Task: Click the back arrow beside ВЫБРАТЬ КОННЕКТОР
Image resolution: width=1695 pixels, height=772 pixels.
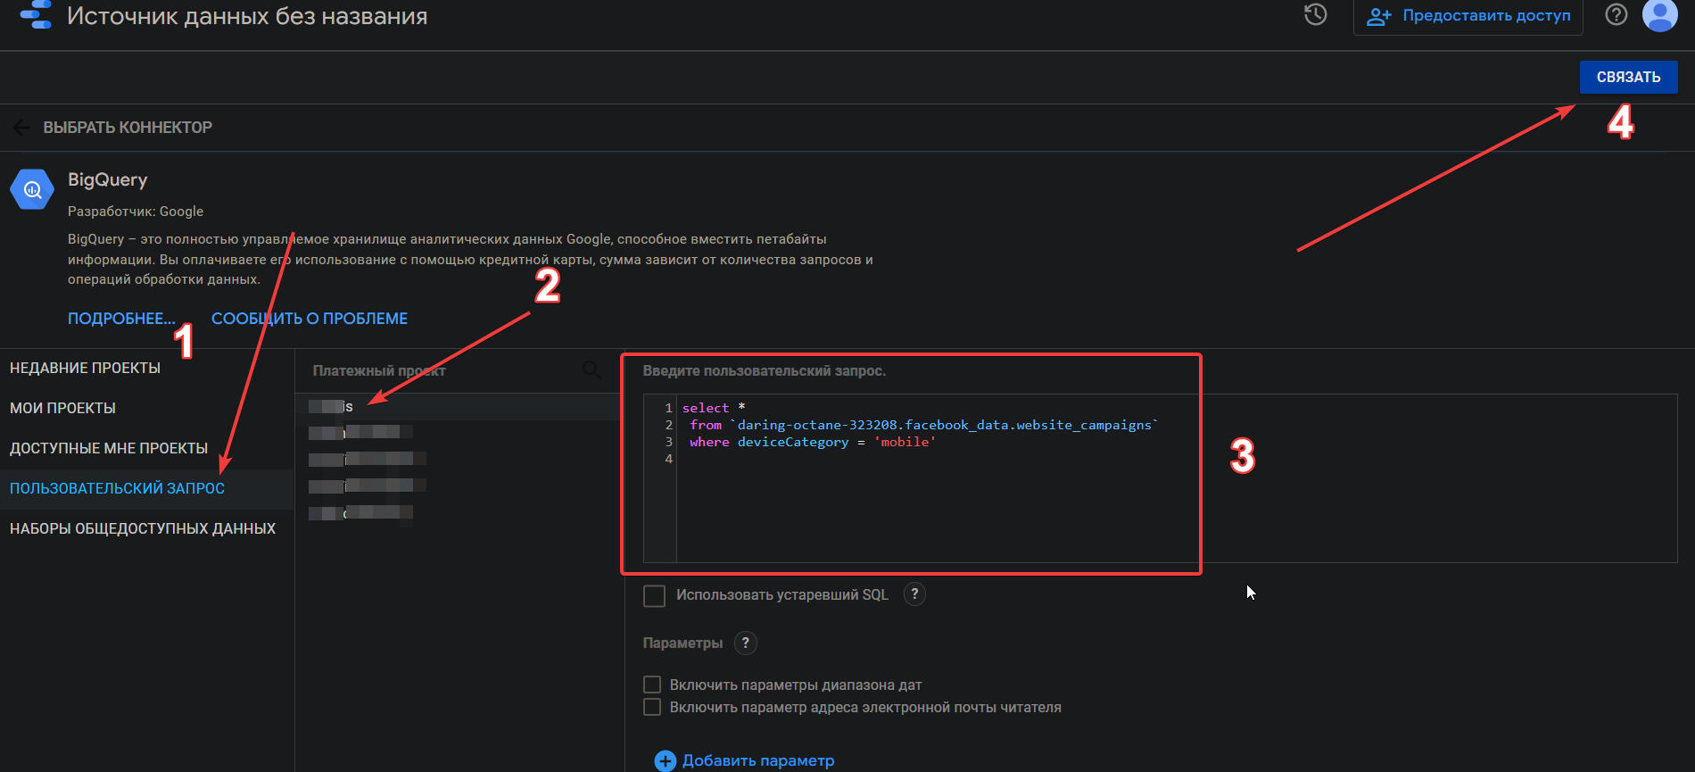Action: (22, 128)
